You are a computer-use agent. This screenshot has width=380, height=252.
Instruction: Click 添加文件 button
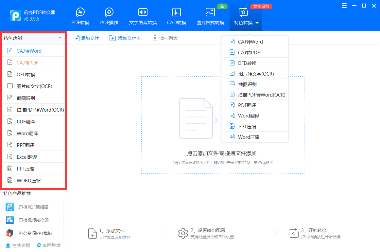tap(87, 38)
